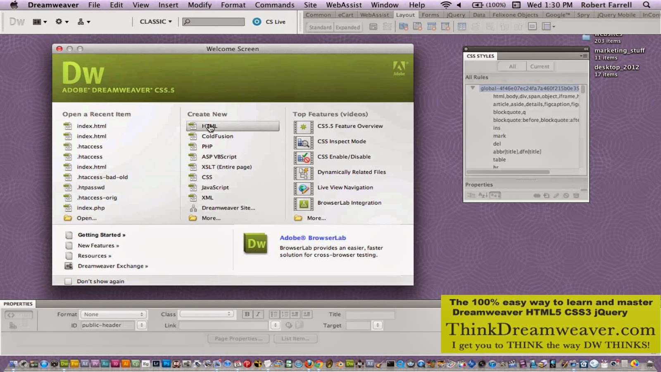Click the Spry Menu Bar icon
The width and height of the screenshot is (661, 372).
click(403, 27)
